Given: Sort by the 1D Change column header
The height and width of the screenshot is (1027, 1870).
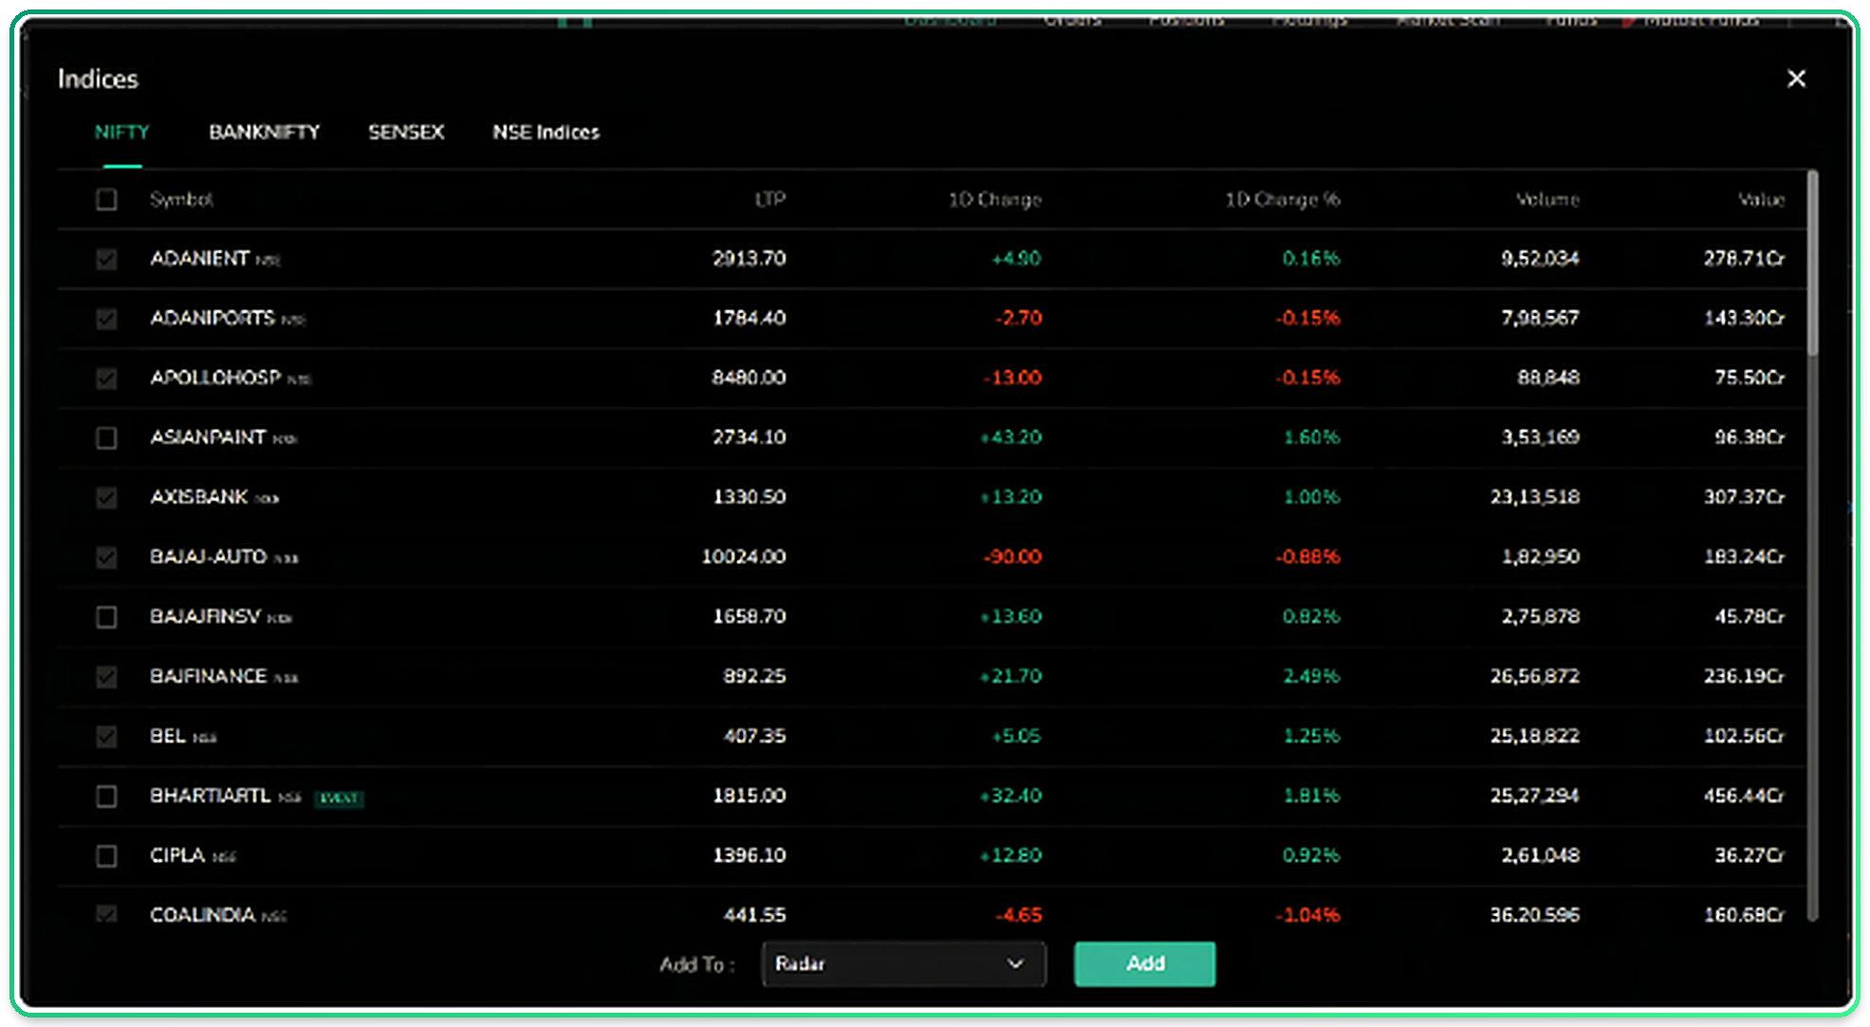Looking at the screenshot, I should click(995, 199).
